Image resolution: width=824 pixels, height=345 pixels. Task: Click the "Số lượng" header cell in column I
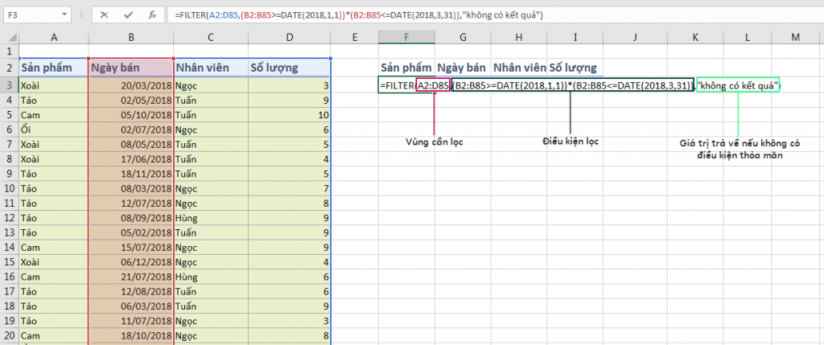[573, 68]
